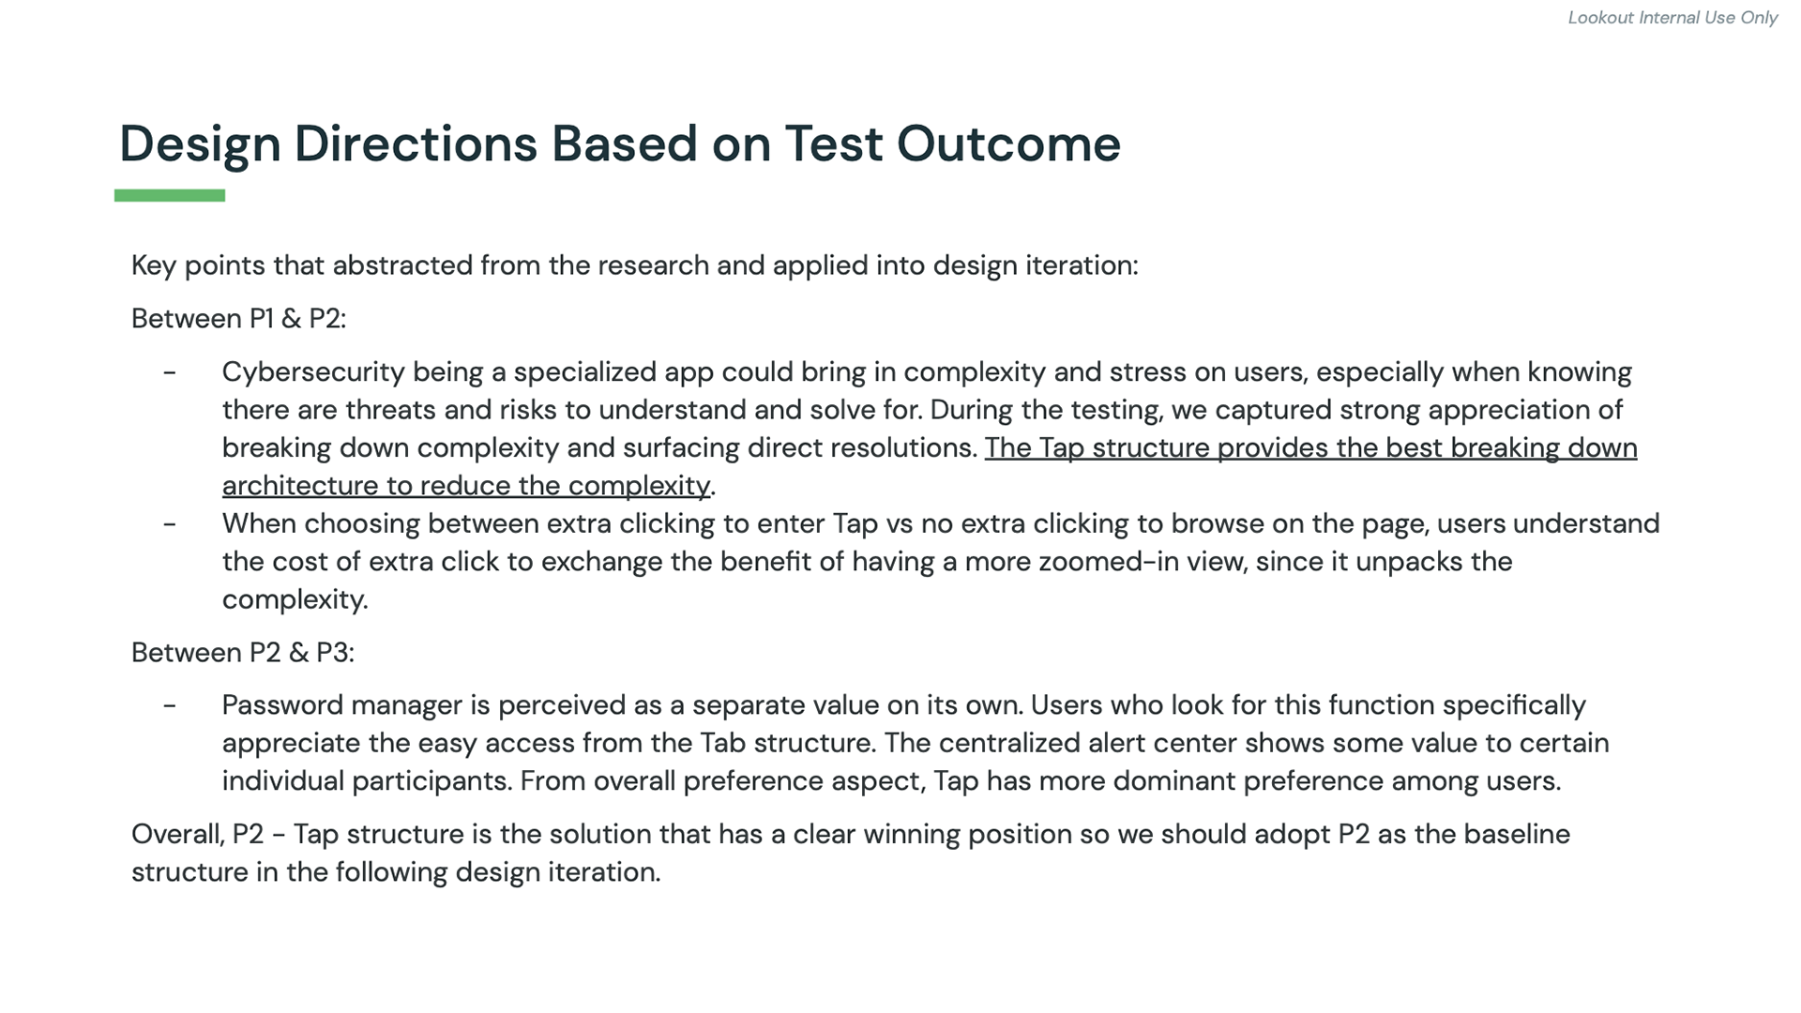Viewport: 1801px width, 1013px height.
Task: Click the 'Lookout Internal Use Only' label
Action: pos(1672,18)
